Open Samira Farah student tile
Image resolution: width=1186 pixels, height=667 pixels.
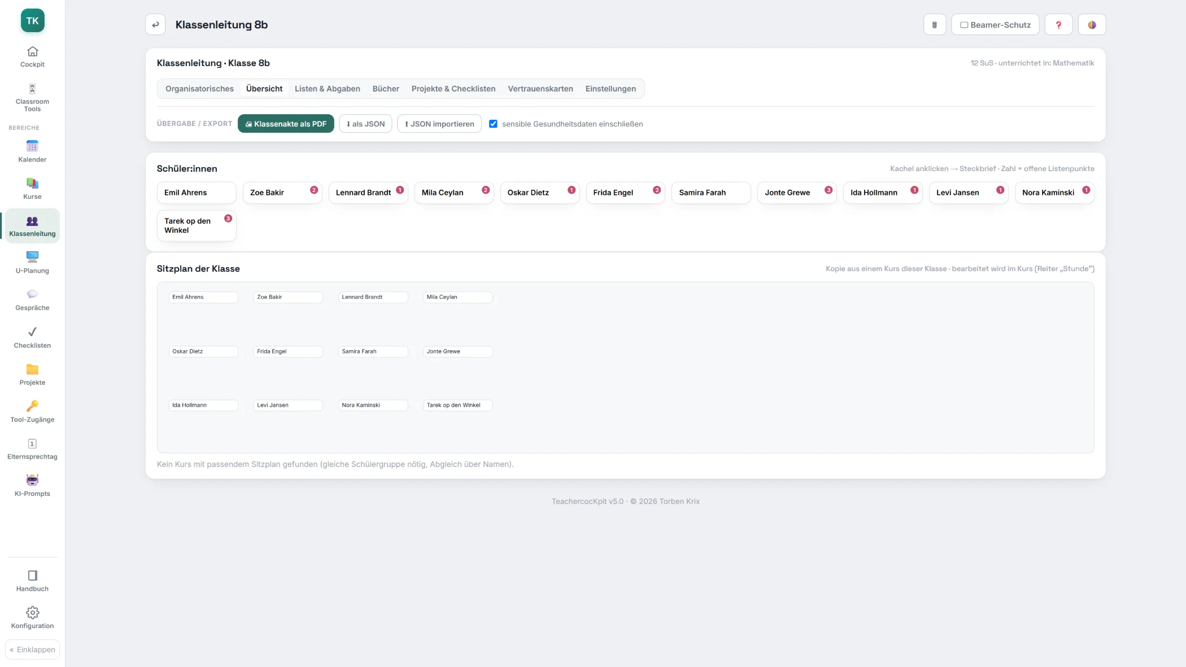click(711, 193)
